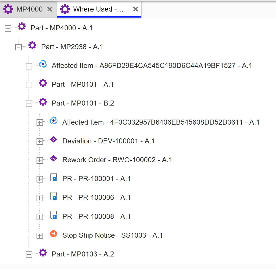Viewport: 276px width, 269px height.
Task: Select Affected Item 4F0C032957B6406EB545608DD52D3611 label
Action: point(161,122)
